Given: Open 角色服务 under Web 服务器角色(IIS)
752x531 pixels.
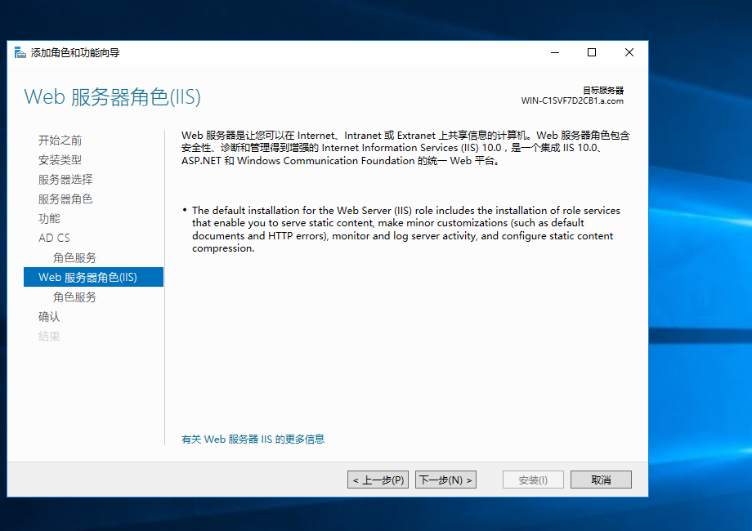Looking at the screenshot, I should pos(74,297).
